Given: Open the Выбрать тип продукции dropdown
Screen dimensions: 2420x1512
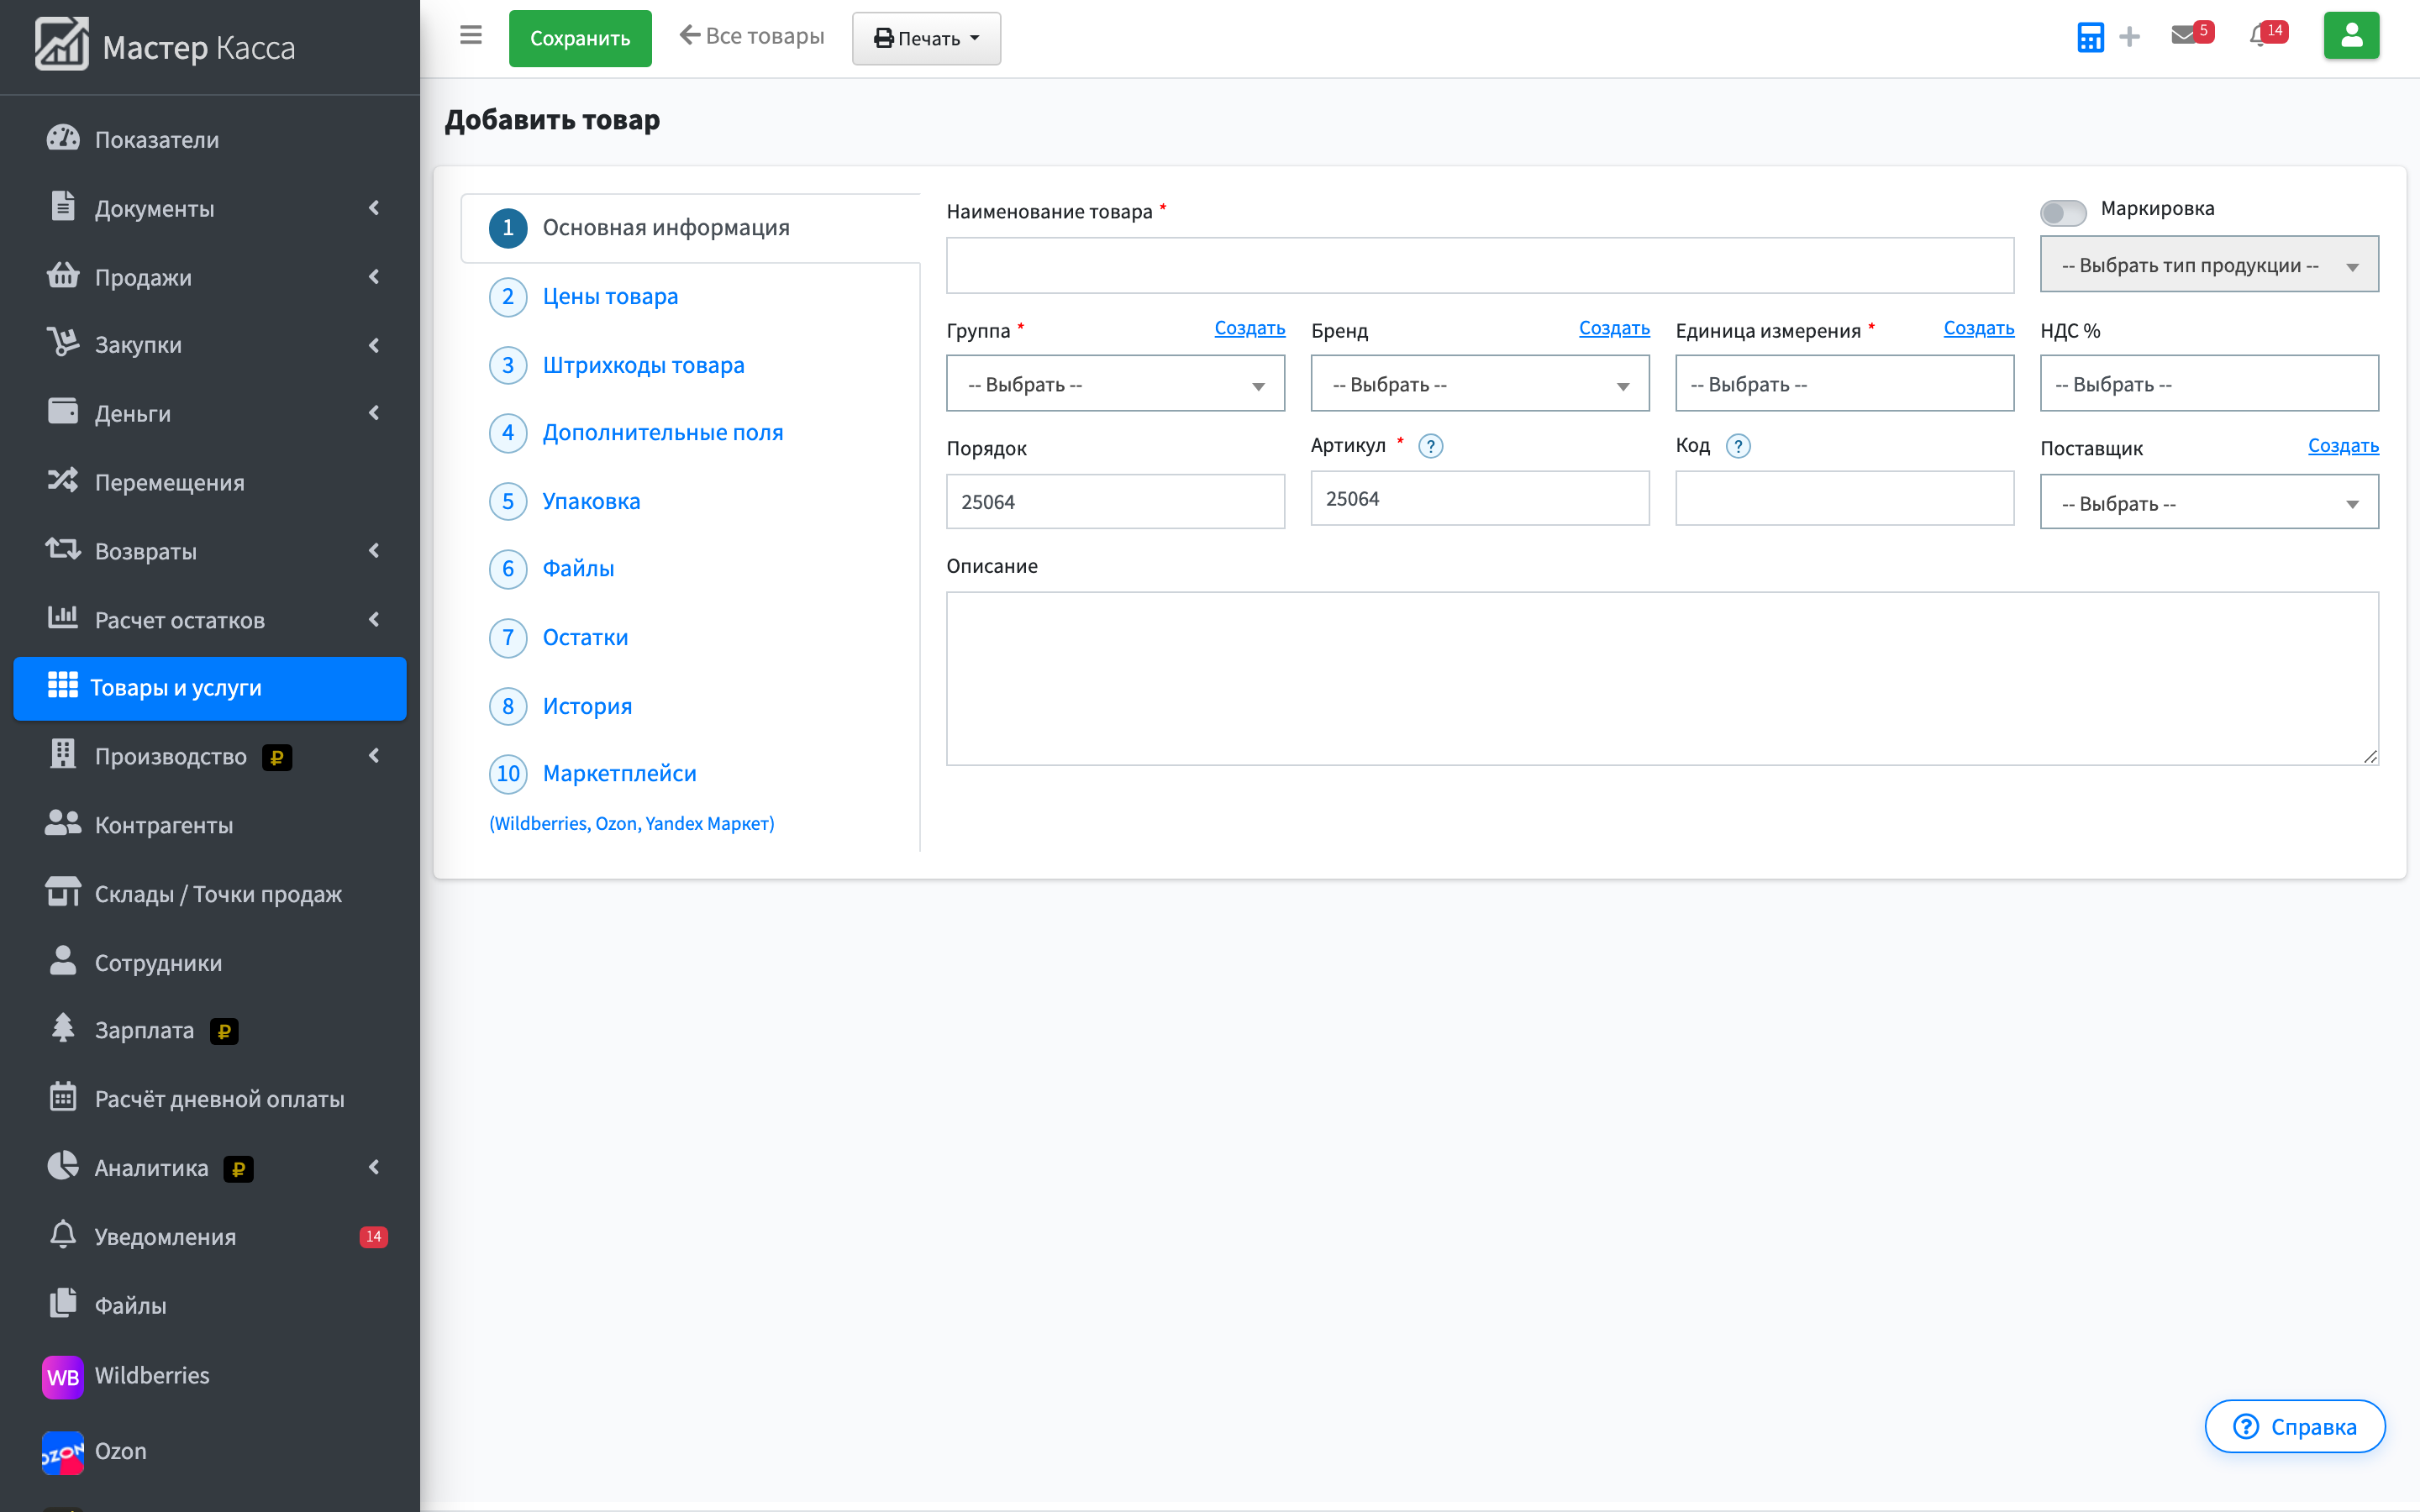Looking at the screenshot, I should [2209, 265].
